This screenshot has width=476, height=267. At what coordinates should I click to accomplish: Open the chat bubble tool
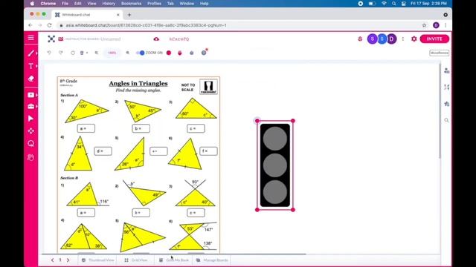coord(31,143)
